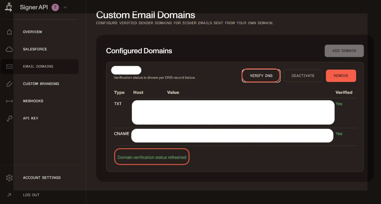Screen dimensions: 381x204
Task: Click the Email Domains envelope icon
Action: [9, 66]
